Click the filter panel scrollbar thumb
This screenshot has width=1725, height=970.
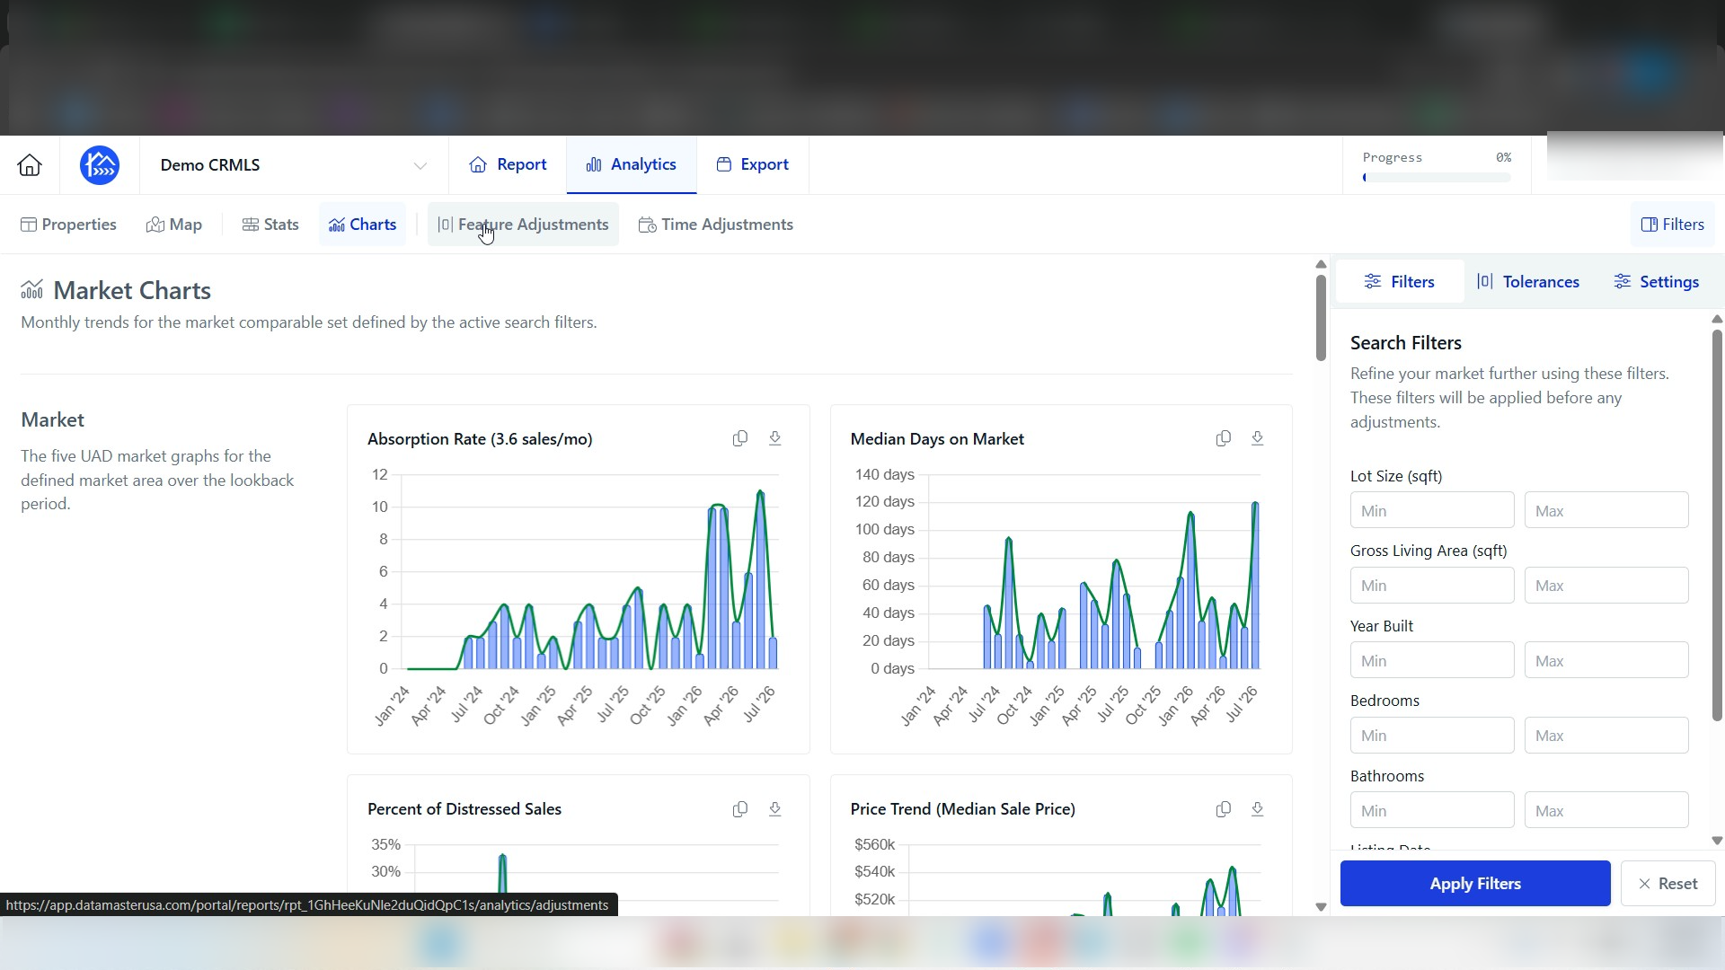pyautogui.click(x=1717, y=525)
